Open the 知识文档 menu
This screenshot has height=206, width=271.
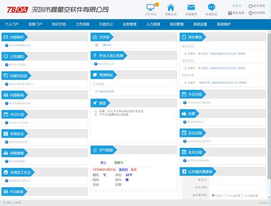pos(59,24)
